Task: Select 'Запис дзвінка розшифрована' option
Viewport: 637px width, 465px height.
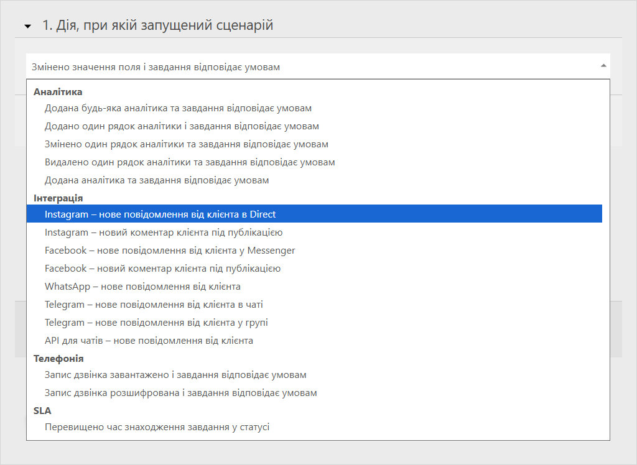Action: pyautogui.click(x=180, y=393)
